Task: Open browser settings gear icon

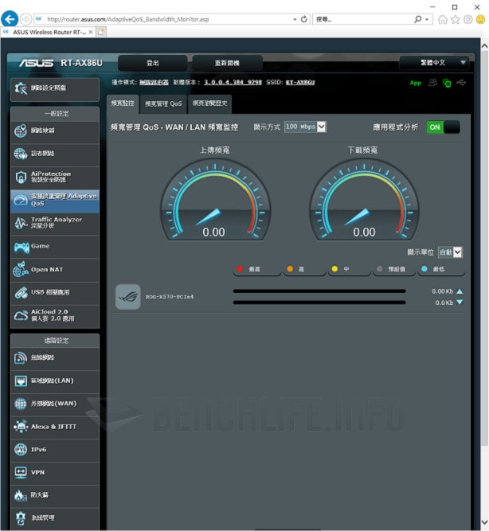Action: [468, 19]
